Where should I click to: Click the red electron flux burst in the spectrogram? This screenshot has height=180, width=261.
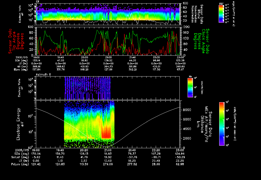pos(106,132)
